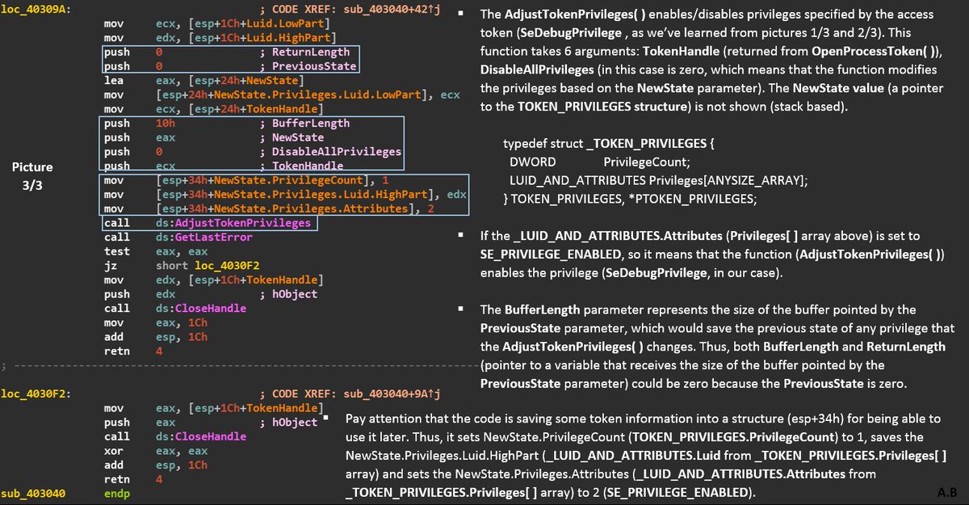Image resolution: width=969 pixels, height=505 pixels.
Task: Follow the ds:GetLastError call target
Action: point(204,237)
